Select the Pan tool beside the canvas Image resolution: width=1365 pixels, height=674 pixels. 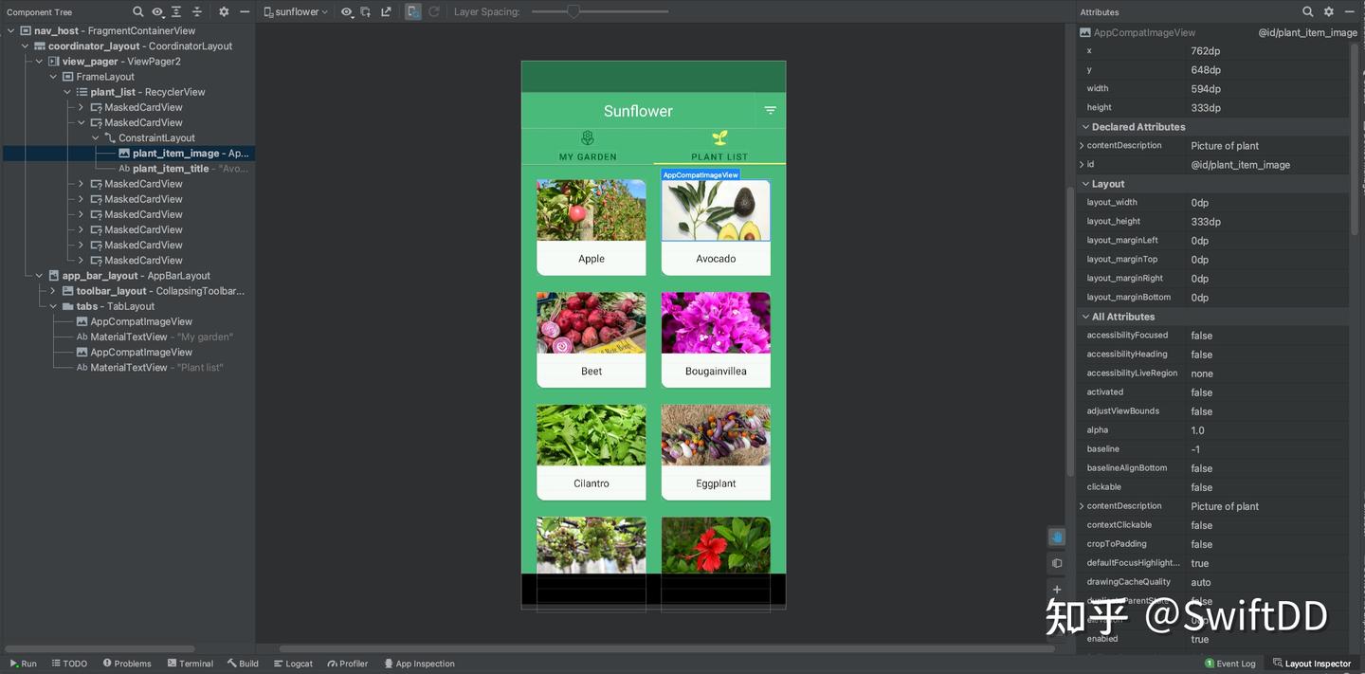[x=1056, y=537]
